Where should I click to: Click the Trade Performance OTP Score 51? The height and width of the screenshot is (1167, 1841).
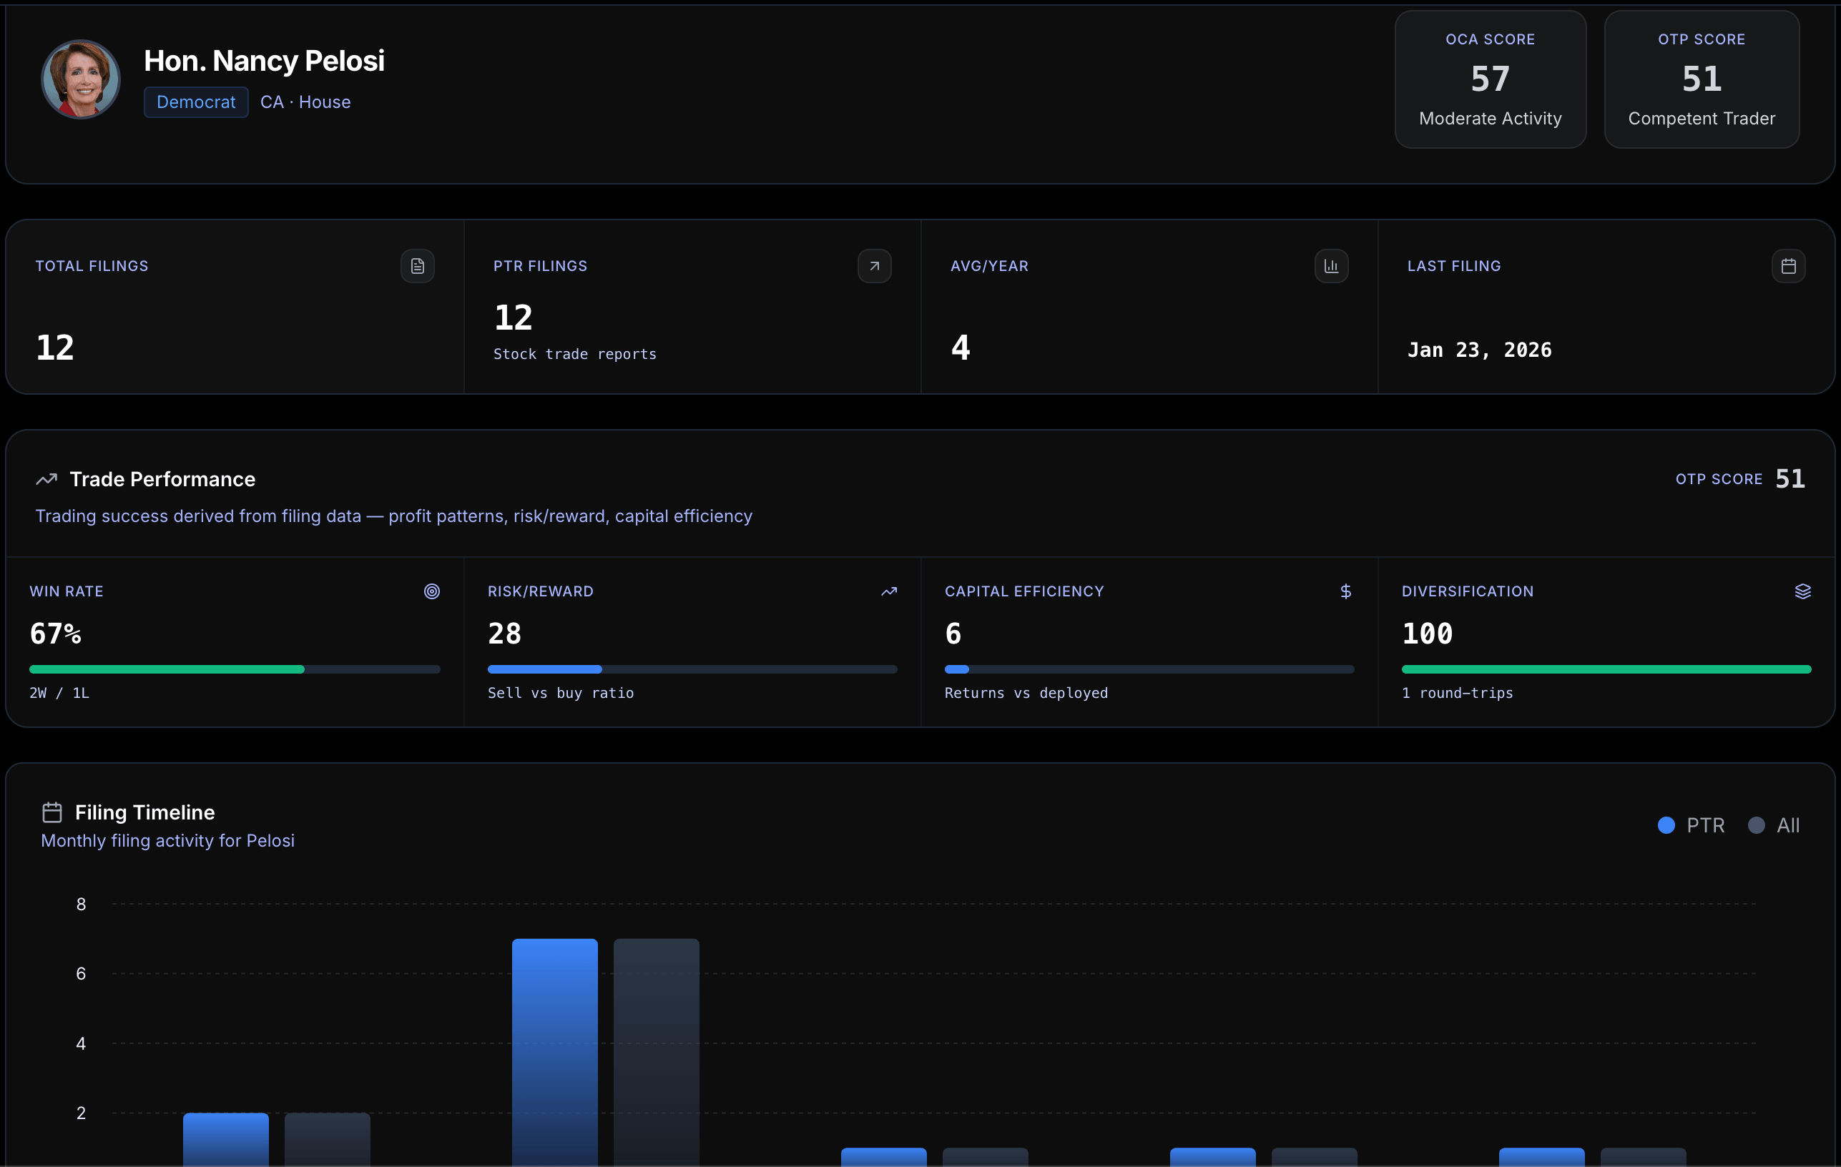coord(1790,479)
